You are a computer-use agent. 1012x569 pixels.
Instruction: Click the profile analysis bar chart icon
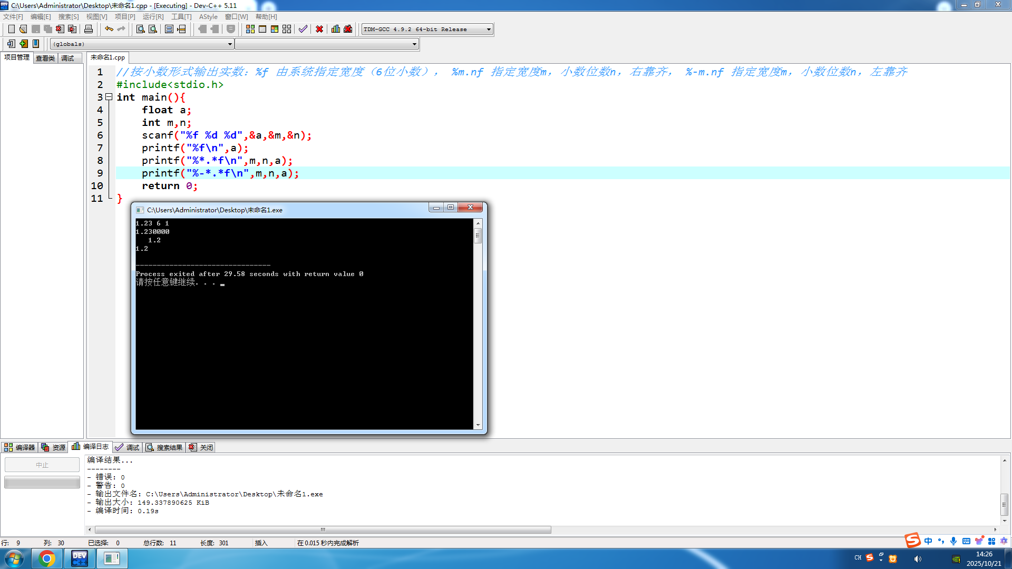(336, 29)
